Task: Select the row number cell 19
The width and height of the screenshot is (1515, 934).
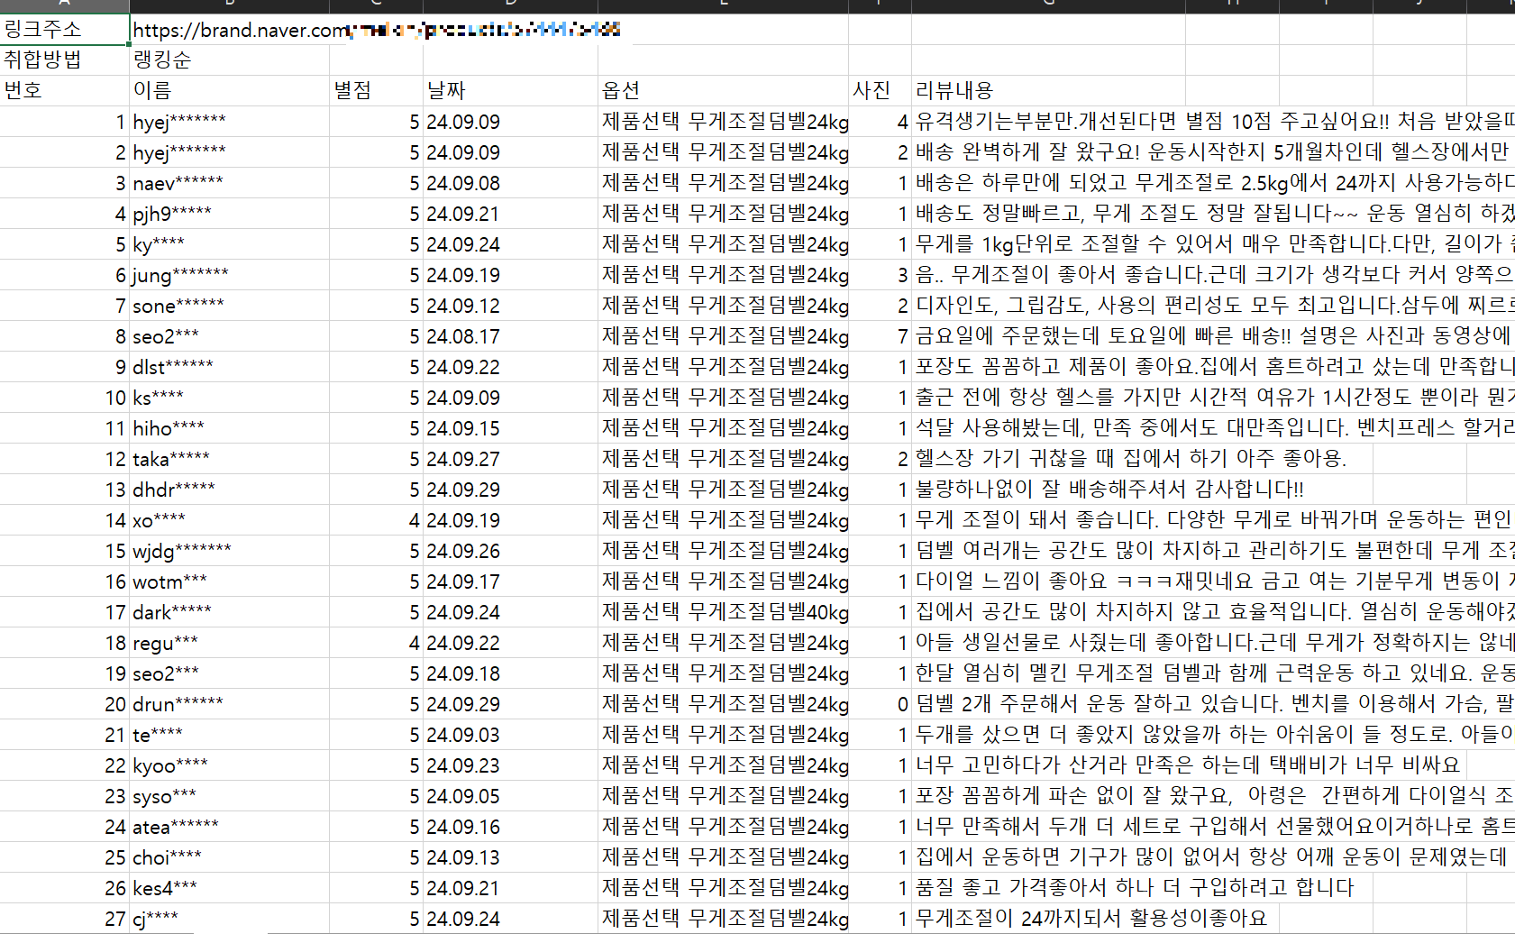Action: coord(65,673)
